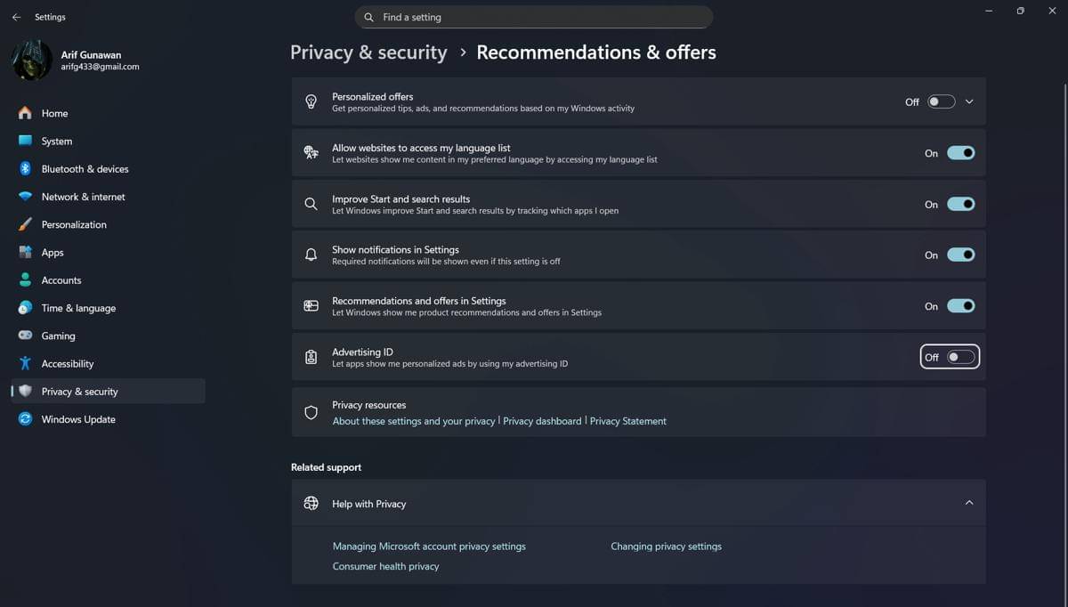Go to the Accounts section
Screen dimensions: 1068x607
pyautogui.click(x=61, y=280)
